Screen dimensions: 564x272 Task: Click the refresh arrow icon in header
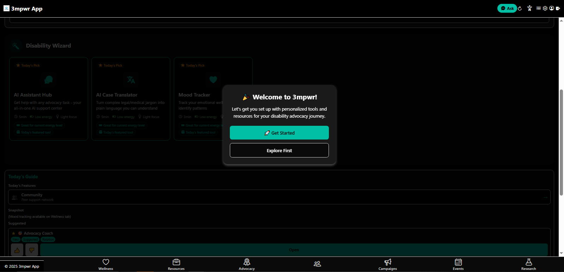[x=520, y=8]
